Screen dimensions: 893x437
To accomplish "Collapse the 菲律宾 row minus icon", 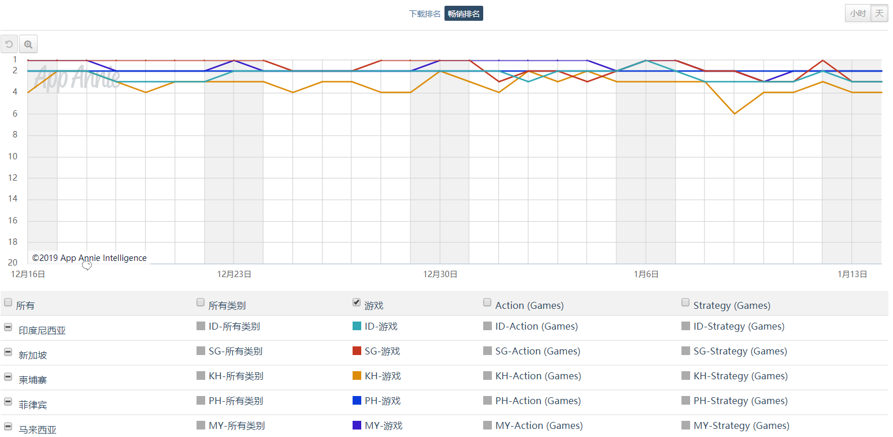I will (x=8, y=401).
